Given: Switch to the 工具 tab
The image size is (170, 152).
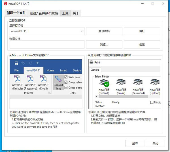Looking at the screenshot, I should tap(65, 13).
